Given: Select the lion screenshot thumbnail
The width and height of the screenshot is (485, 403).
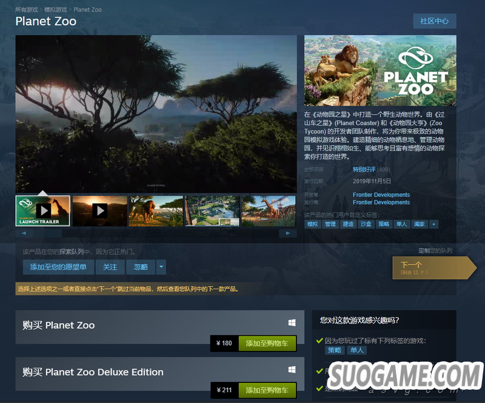Looking at the screenshot, I should click(156, 211).
